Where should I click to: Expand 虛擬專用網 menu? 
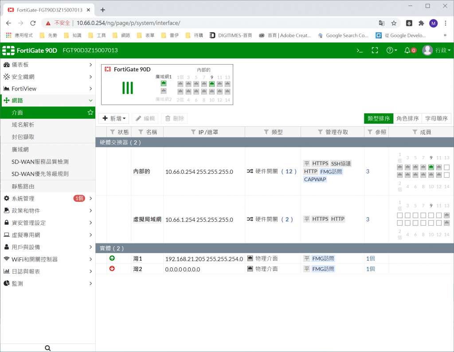point(47,235)
